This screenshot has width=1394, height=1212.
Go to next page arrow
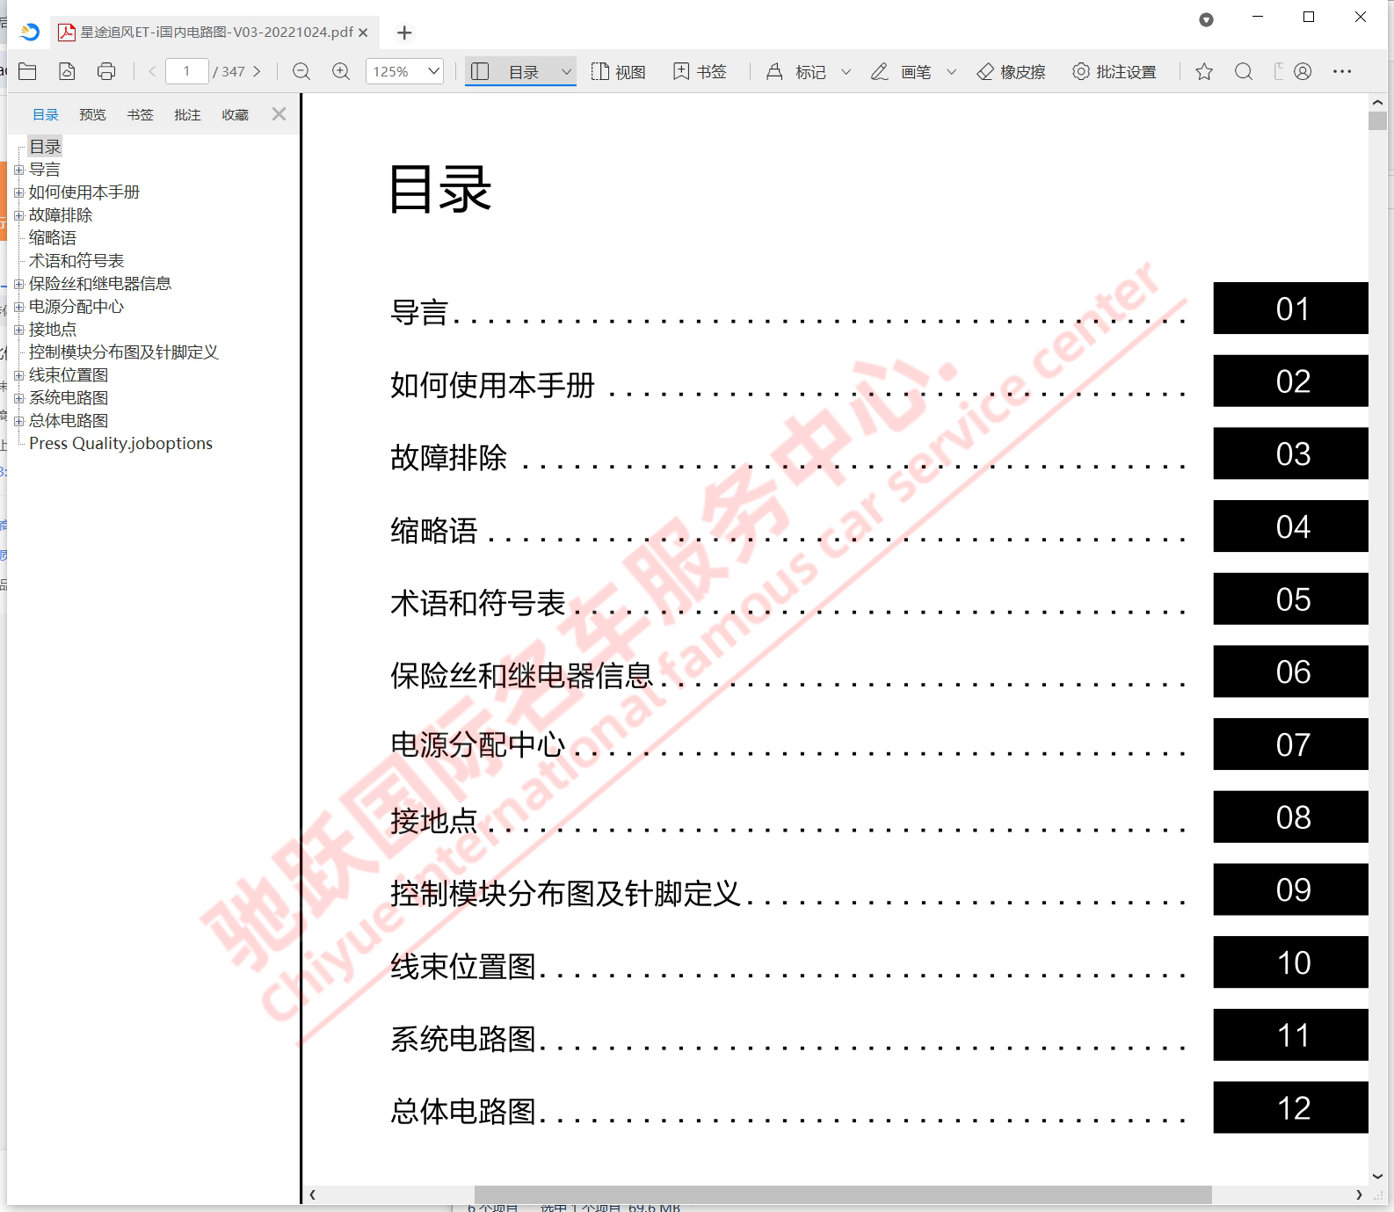point(257,71)
